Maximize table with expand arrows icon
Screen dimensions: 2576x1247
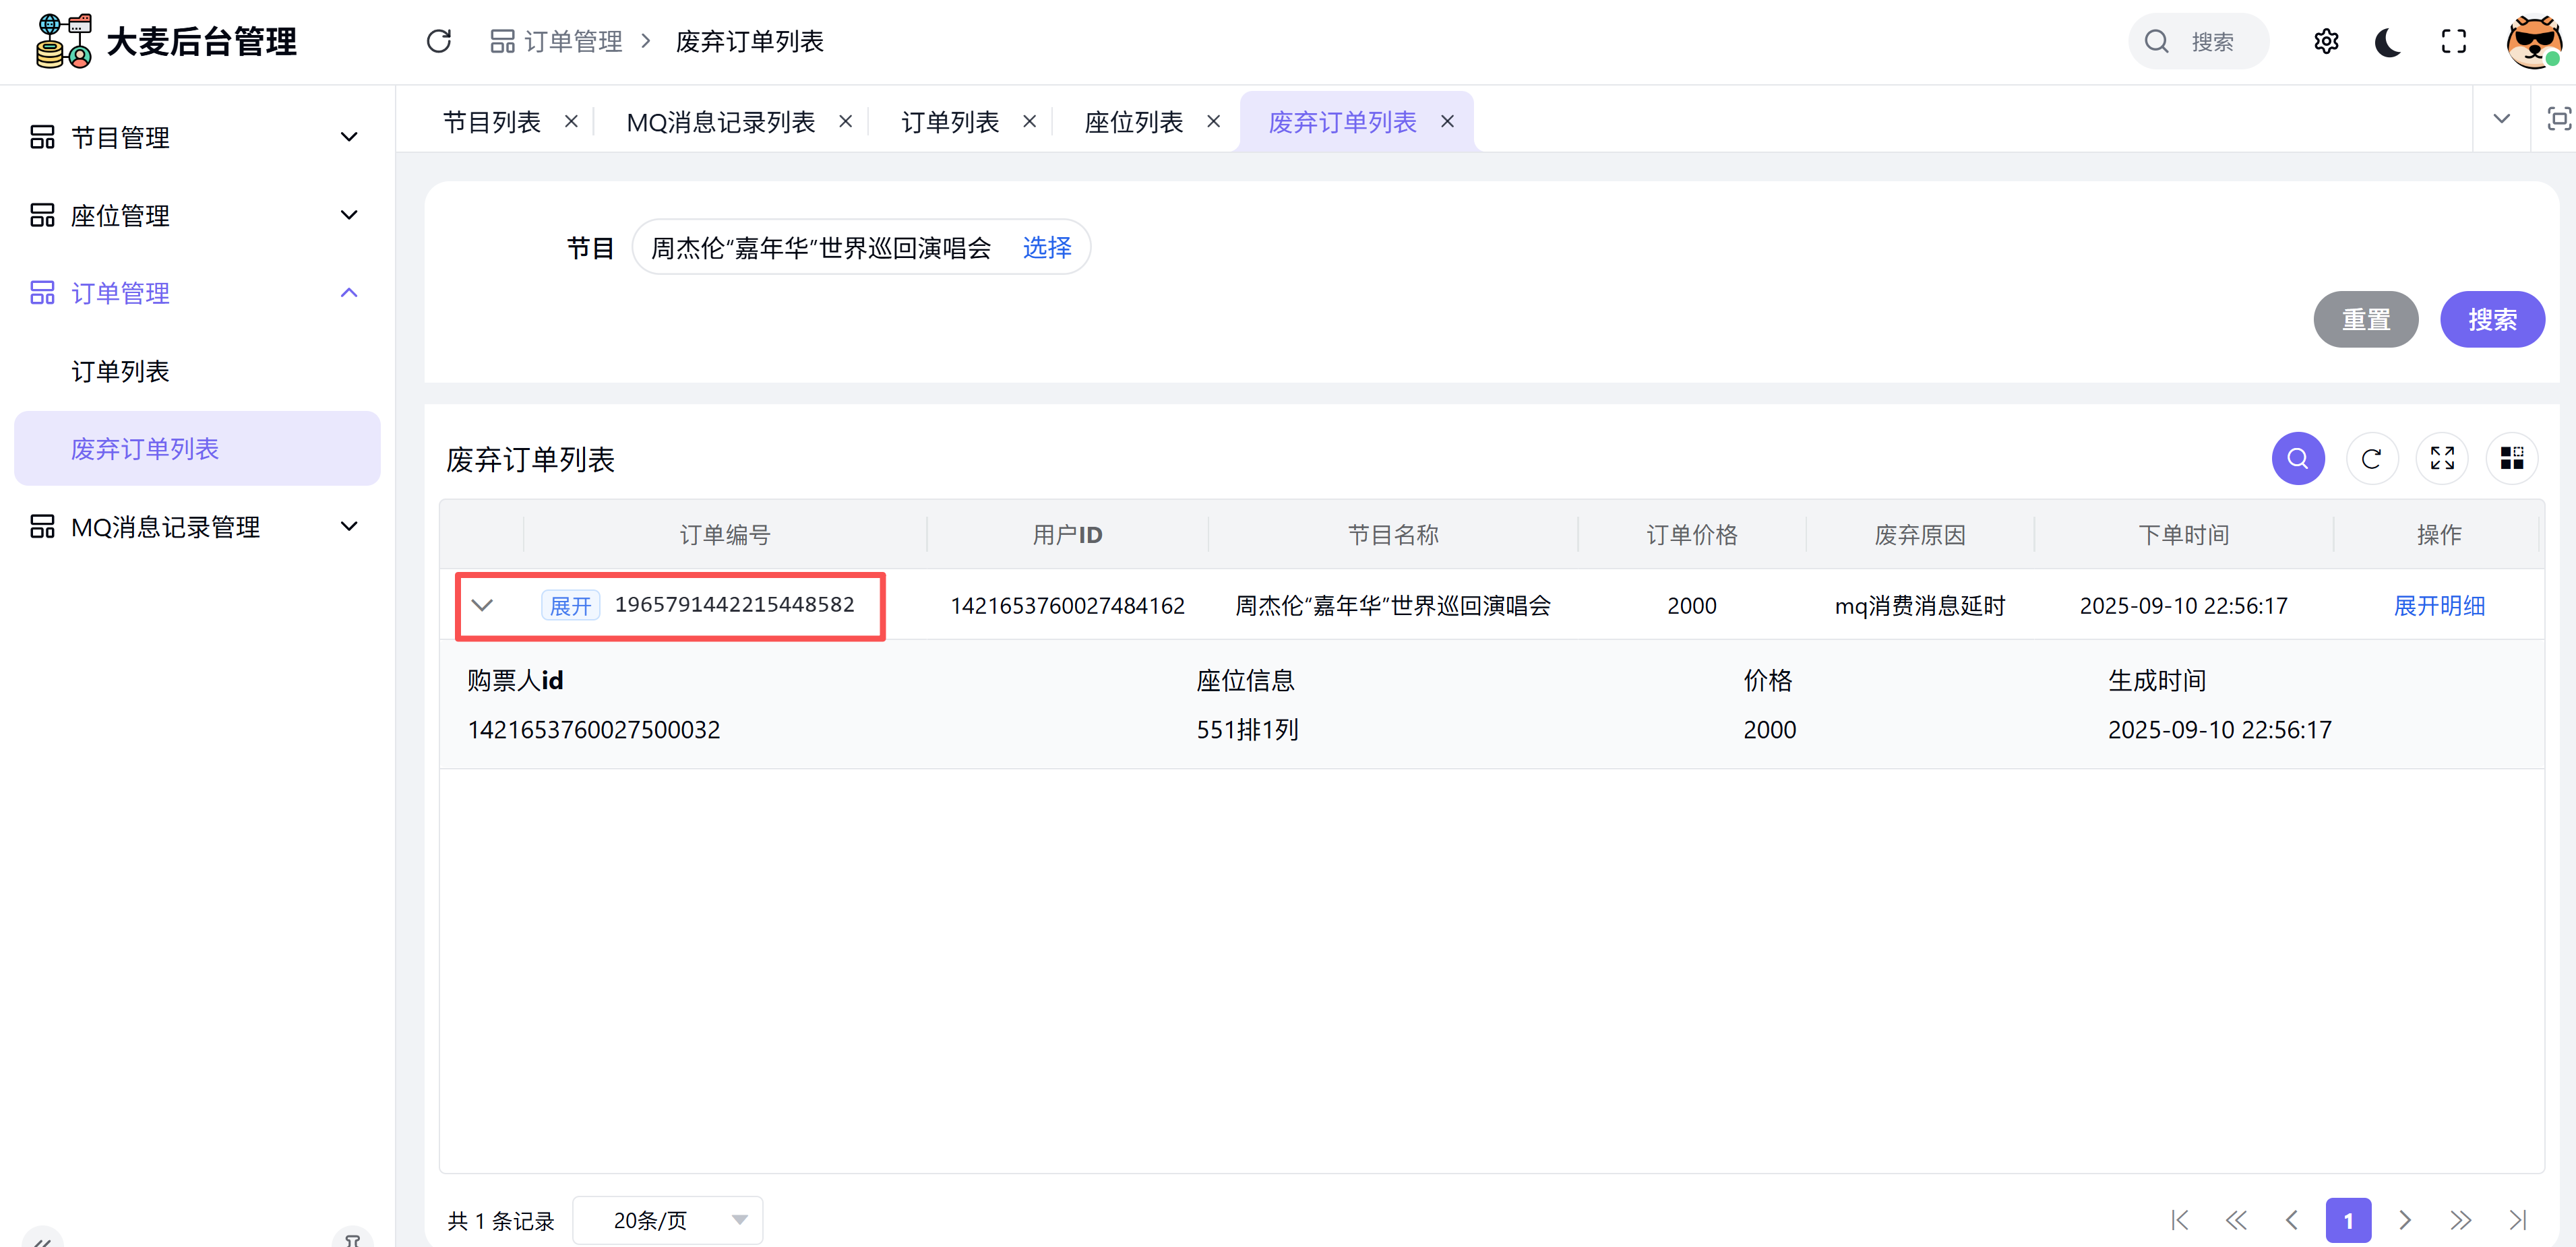coord(2442,459)
